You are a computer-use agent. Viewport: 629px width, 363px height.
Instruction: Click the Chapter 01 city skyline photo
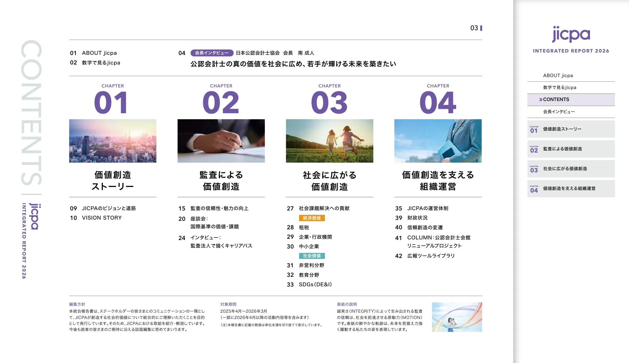coord(113,141)
